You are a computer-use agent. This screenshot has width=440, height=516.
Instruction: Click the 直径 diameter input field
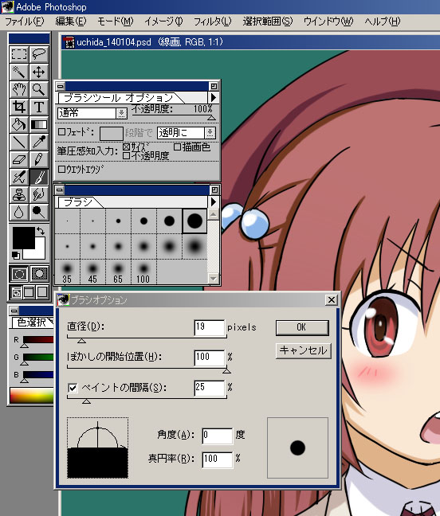click(x=210, y=327)
